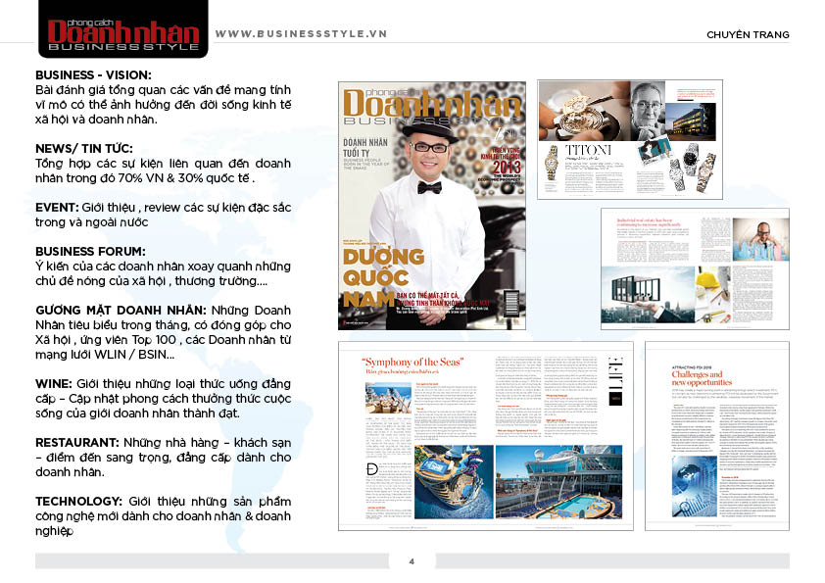
Task: Click the 'BUSINESS FORUM:' heading
Action: click(x=90, y=252)
